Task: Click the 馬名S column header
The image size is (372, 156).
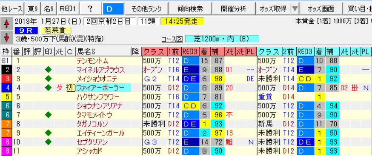Action: 103,52
